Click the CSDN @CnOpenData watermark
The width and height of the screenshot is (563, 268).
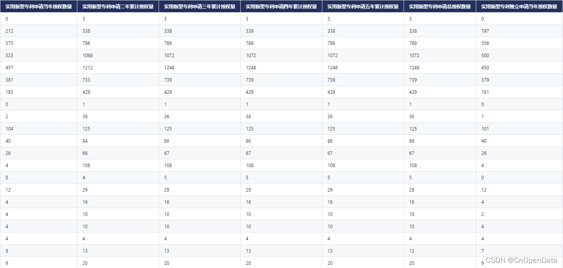click(522, 260)
